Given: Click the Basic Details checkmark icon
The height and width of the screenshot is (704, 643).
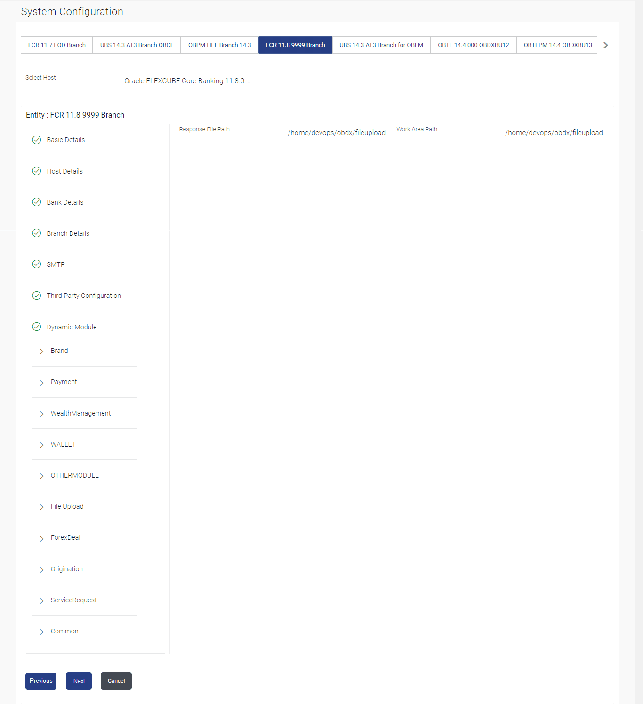Looking at the screenshot, I should coord(36,140).
